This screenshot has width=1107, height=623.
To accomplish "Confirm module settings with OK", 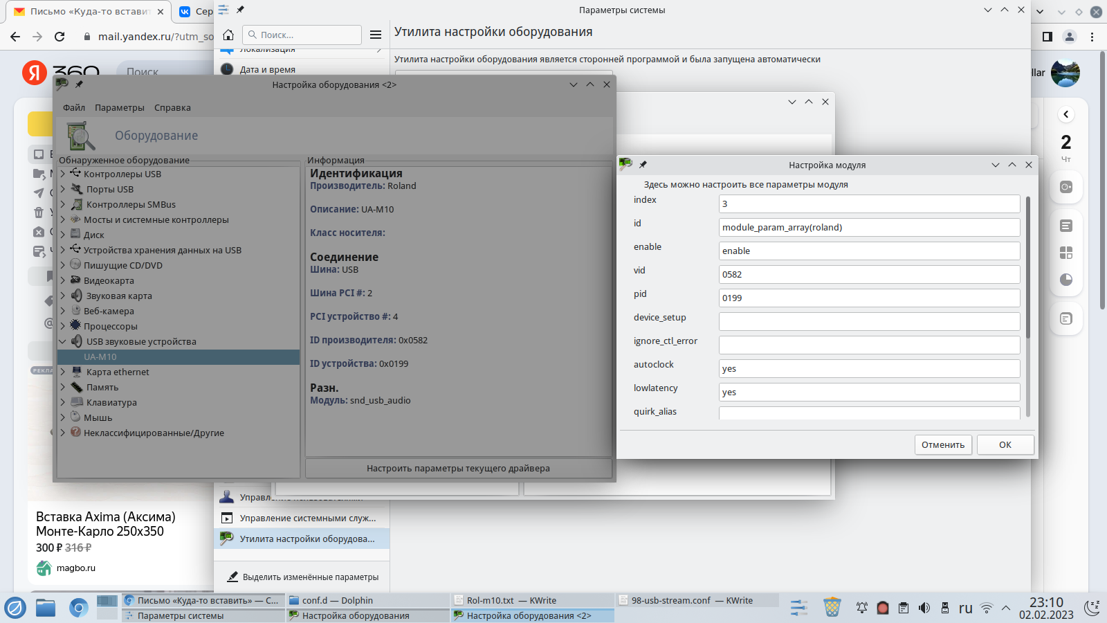I will pyautogui.click(x=1005, y=444).
